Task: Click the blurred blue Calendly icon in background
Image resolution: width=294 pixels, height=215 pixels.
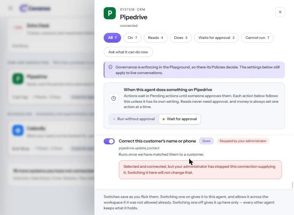Action: point(18,130)
